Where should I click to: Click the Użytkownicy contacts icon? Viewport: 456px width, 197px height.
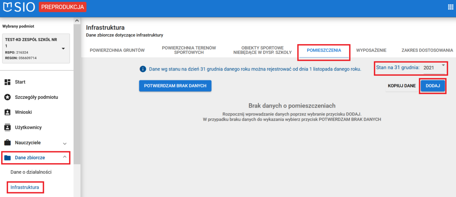click(8, 127)
